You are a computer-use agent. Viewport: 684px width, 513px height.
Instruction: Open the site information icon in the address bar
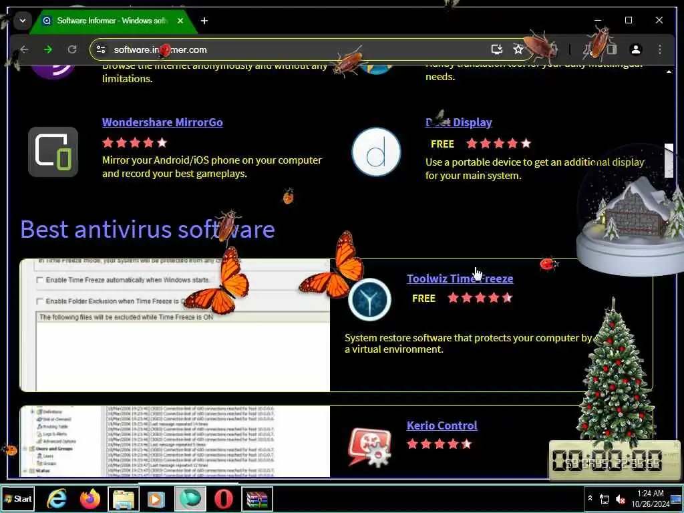[102, 49]
